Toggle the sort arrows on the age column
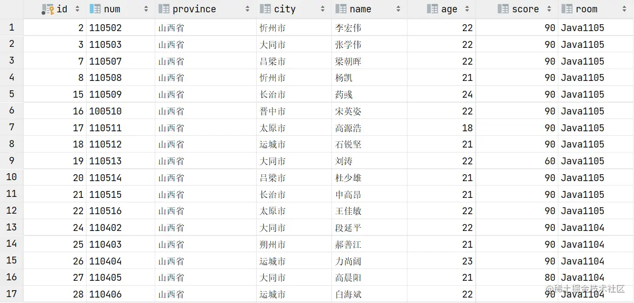Viewport: 634px width, 303px height. coord(466,9)
